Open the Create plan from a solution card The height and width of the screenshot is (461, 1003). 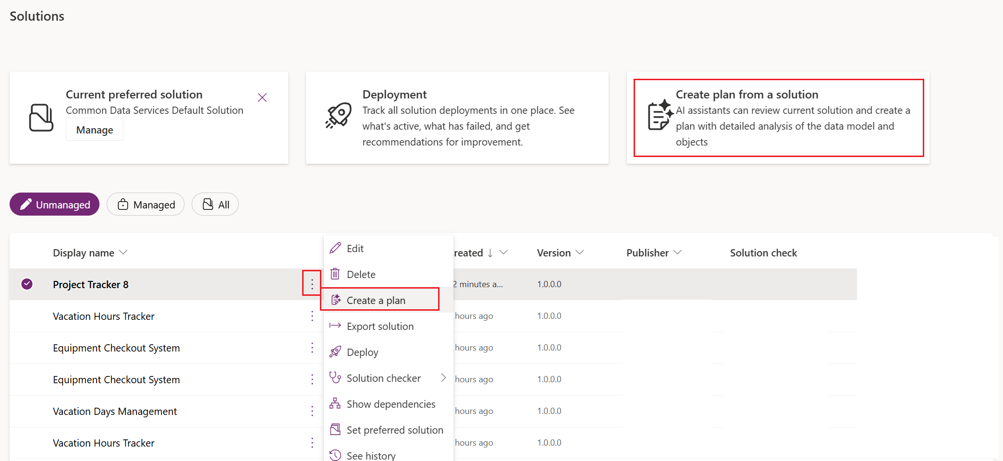point(778,118)
